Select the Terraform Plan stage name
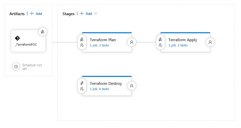241x128 pixels. [103, 40]
